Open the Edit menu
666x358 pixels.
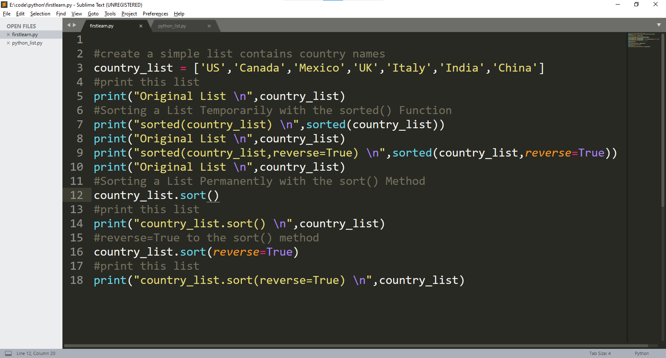(x=20, y=14)
